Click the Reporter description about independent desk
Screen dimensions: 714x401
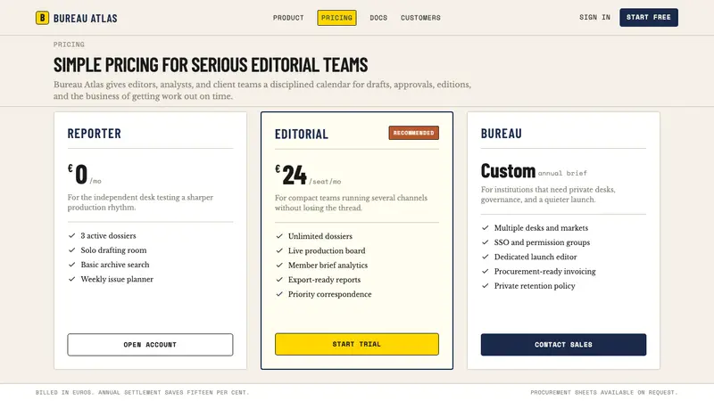tap(140, 202)
